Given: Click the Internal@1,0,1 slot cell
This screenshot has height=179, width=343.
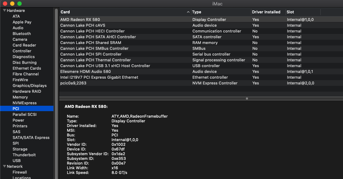Looking at the screenshot, I should coord(300,71).
